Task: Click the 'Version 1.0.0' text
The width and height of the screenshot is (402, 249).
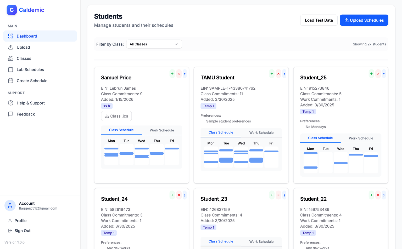Action: [14, 242]
